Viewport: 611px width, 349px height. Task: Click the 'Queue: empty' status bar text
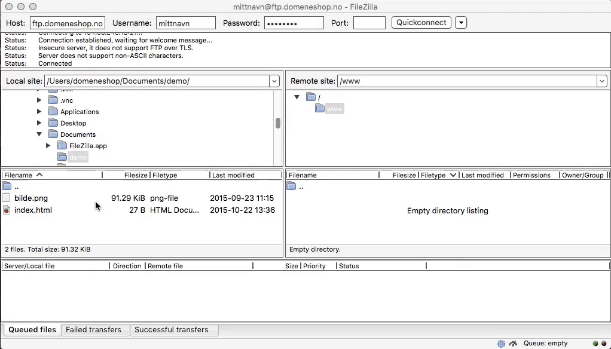pyautogui.click(x=545, y=344)
